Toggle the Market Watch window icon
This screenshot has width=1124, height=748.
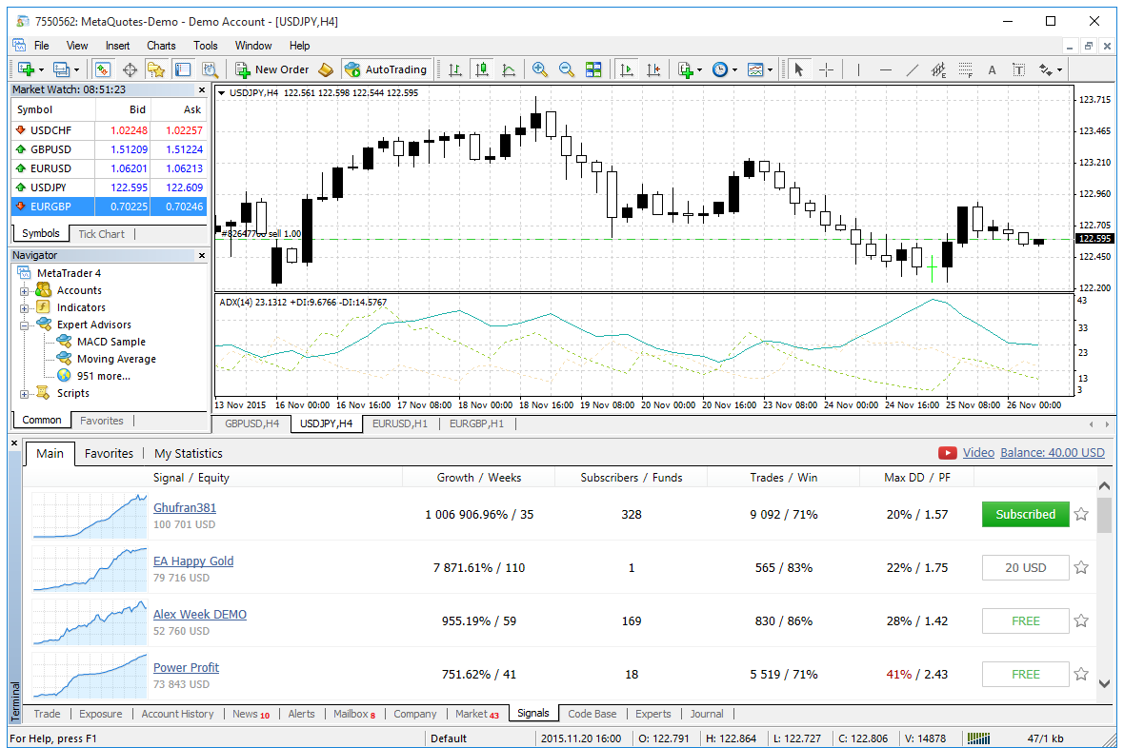[103, 69]
